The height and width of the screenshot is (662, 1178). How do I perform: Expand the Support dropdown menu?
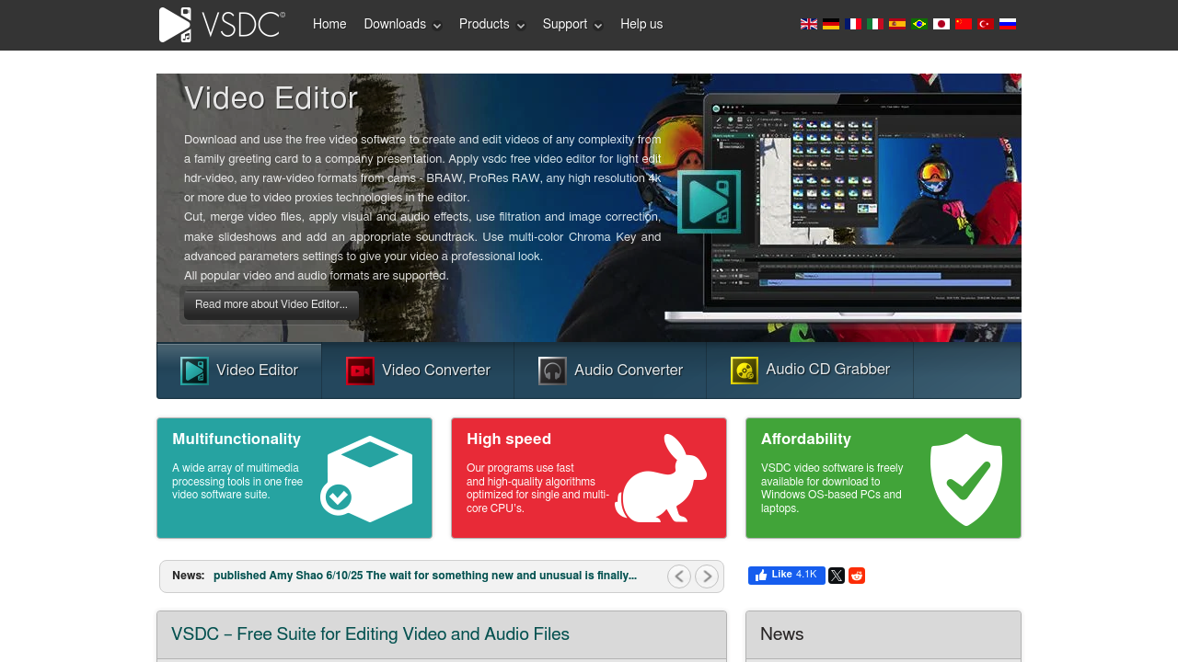(x=572, y=25)
